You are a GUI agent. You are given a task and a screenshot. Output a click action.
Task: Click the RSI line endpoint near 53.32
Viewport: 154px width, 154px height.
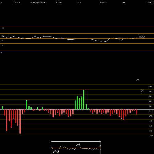pos(136,38)
